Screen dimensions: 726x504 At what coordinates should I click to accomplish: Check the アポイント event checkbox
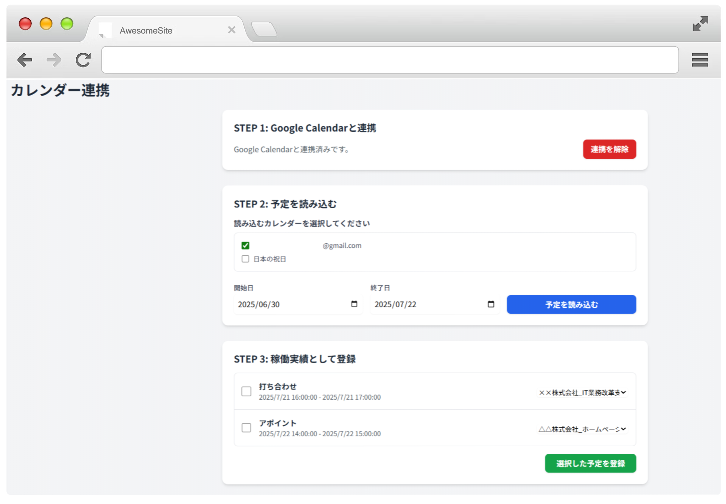[x=246, y=428]
